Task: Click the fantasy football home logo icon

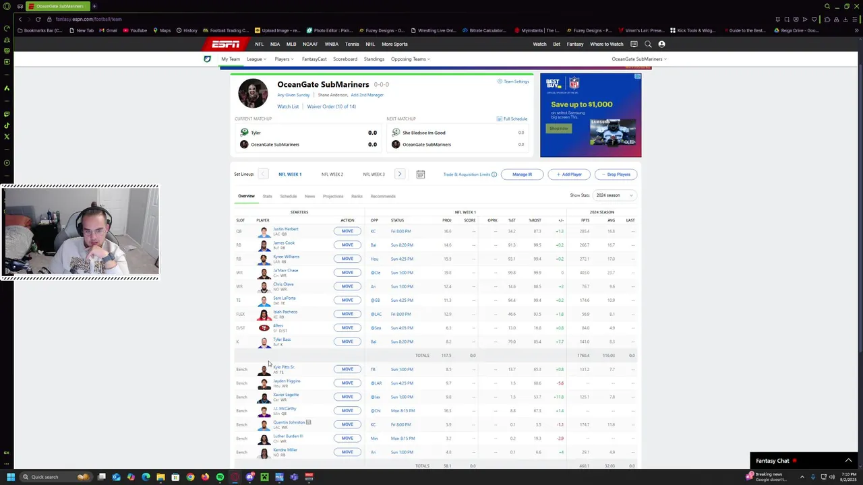Action: coord(207,59)
